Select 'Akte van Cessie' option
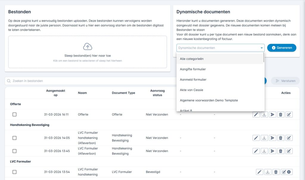This screenshot has height=180, width=305. coord(192,90)
